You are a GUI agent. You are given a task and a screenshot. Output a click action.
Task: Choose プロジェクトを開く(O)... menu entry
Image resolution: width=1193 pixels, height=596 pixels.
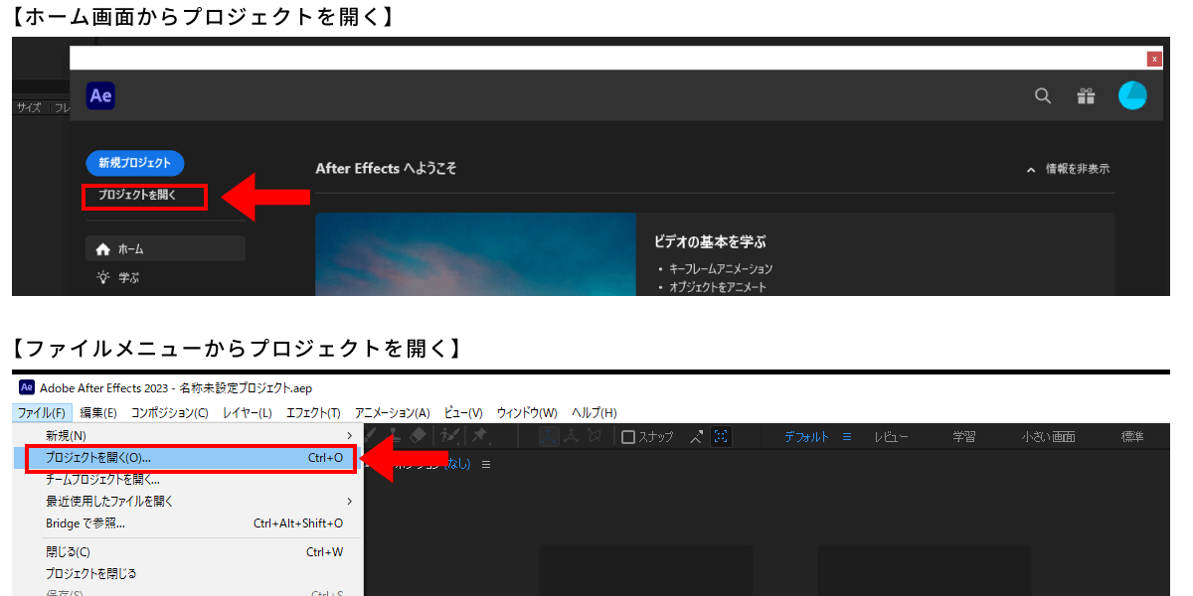[x=188, y=458]
